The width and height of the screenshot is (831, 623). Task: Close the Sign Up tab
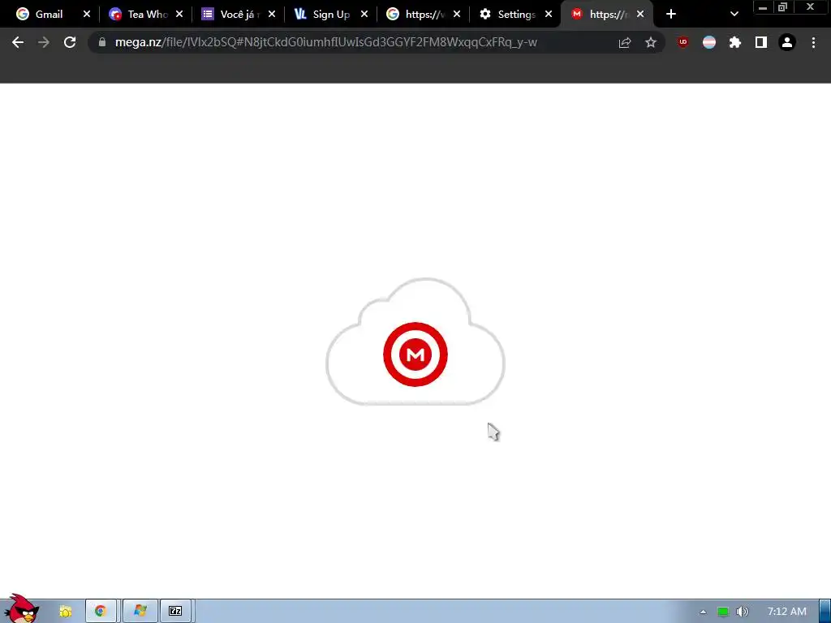click(x=364, y=15)
